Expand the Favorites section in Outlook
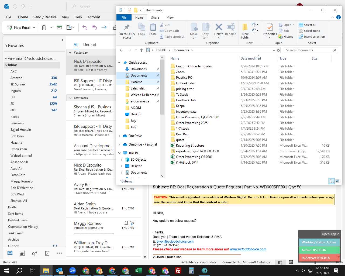This screenshot has width=345, height=276. coord(6,46)
